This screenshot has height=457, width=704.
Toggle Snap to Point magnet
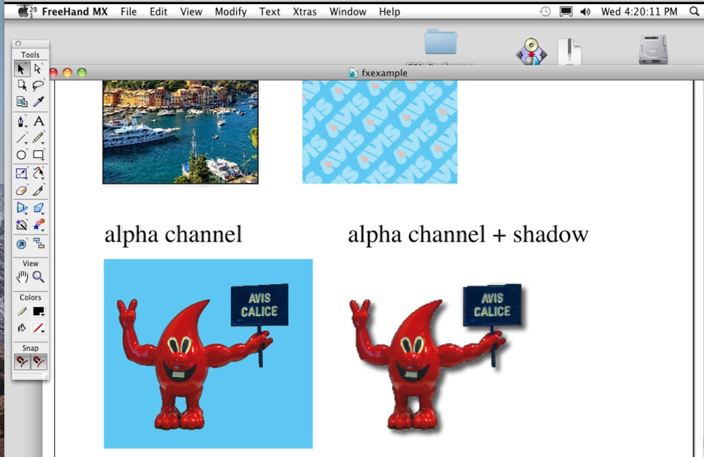point(22,362)
